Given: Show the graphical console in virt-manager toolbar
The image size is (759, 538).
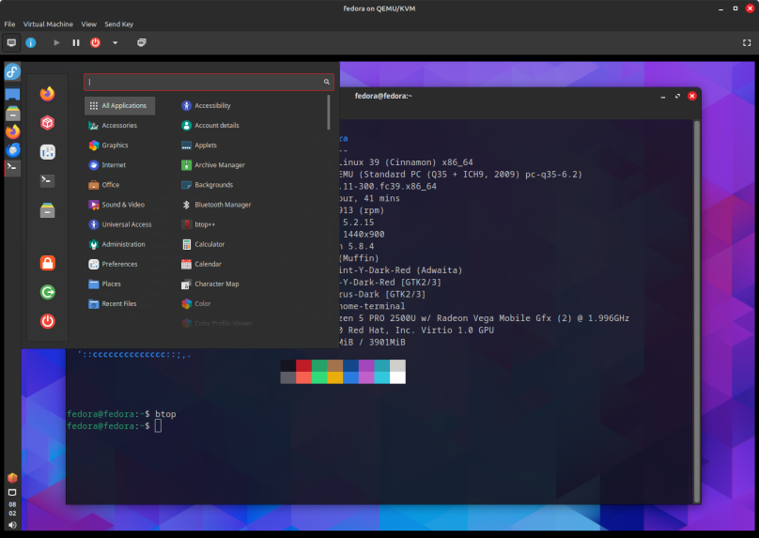Looking at the screenshot, I should [11, 42].
